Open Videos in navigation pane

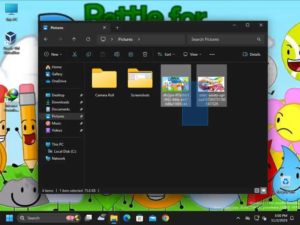(57, 130)
